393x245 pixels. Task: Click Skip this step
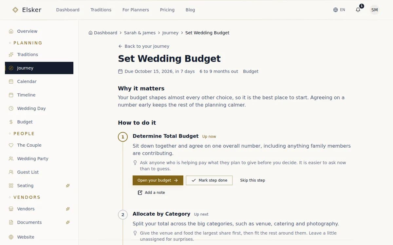(x=253, y=180)
